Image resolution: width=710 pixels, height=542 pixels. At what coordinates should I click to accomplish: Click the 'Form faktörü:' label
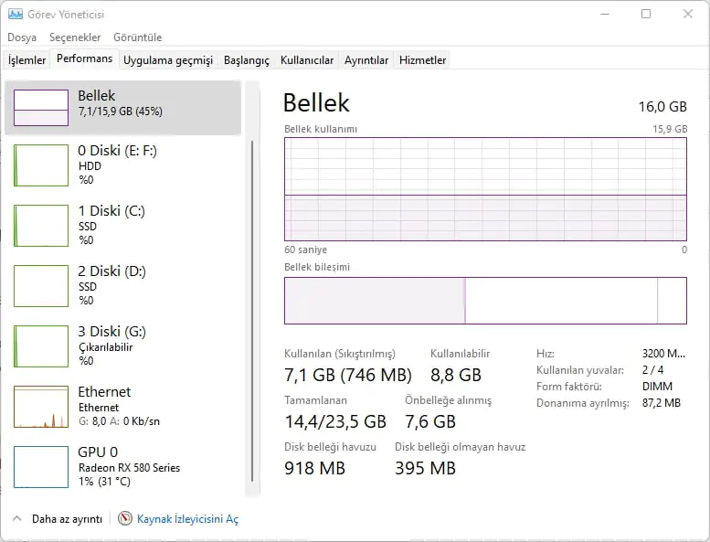click(x=568, y=387)
